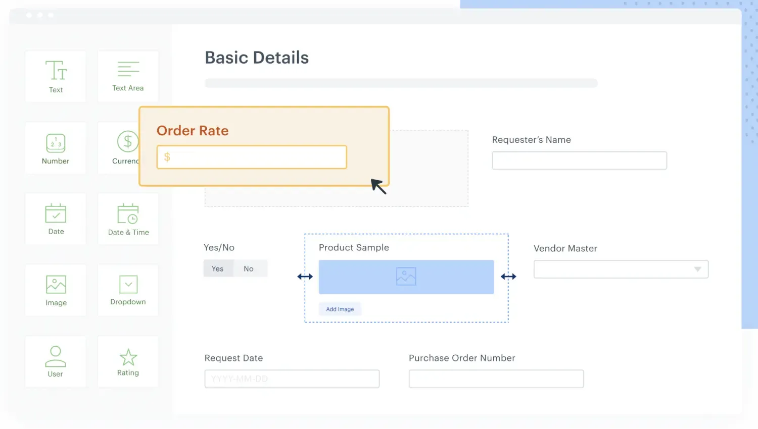This screenshot has height=429, width=758.
Task: Choose the Dropdown field tile
Action: [x=128, y=290]
